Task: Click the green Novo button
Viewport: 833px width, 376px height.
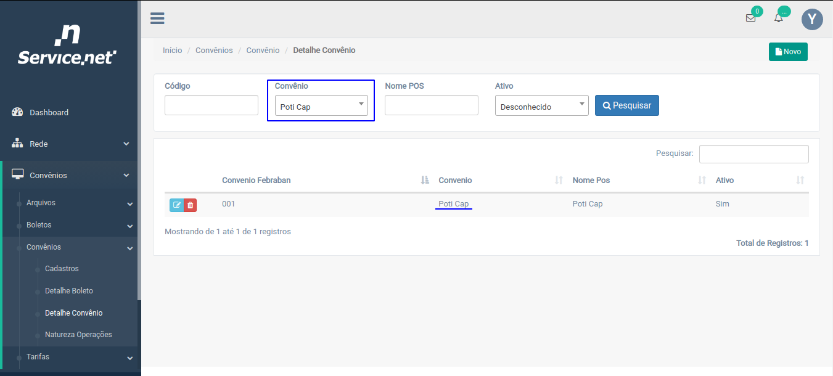Action: tap(787, 52)
